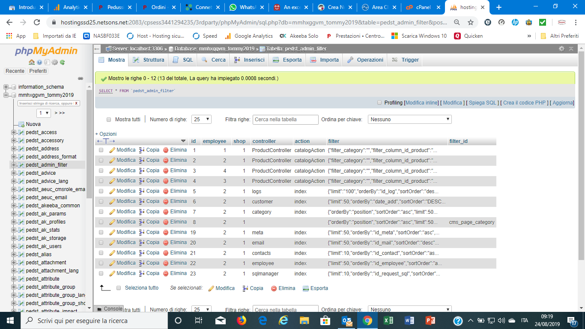Image resolution: width=585 pixels, height=329 pixels.
Task: Enable the upper Mostra tutti checkbox
Action: pos(109,120)
